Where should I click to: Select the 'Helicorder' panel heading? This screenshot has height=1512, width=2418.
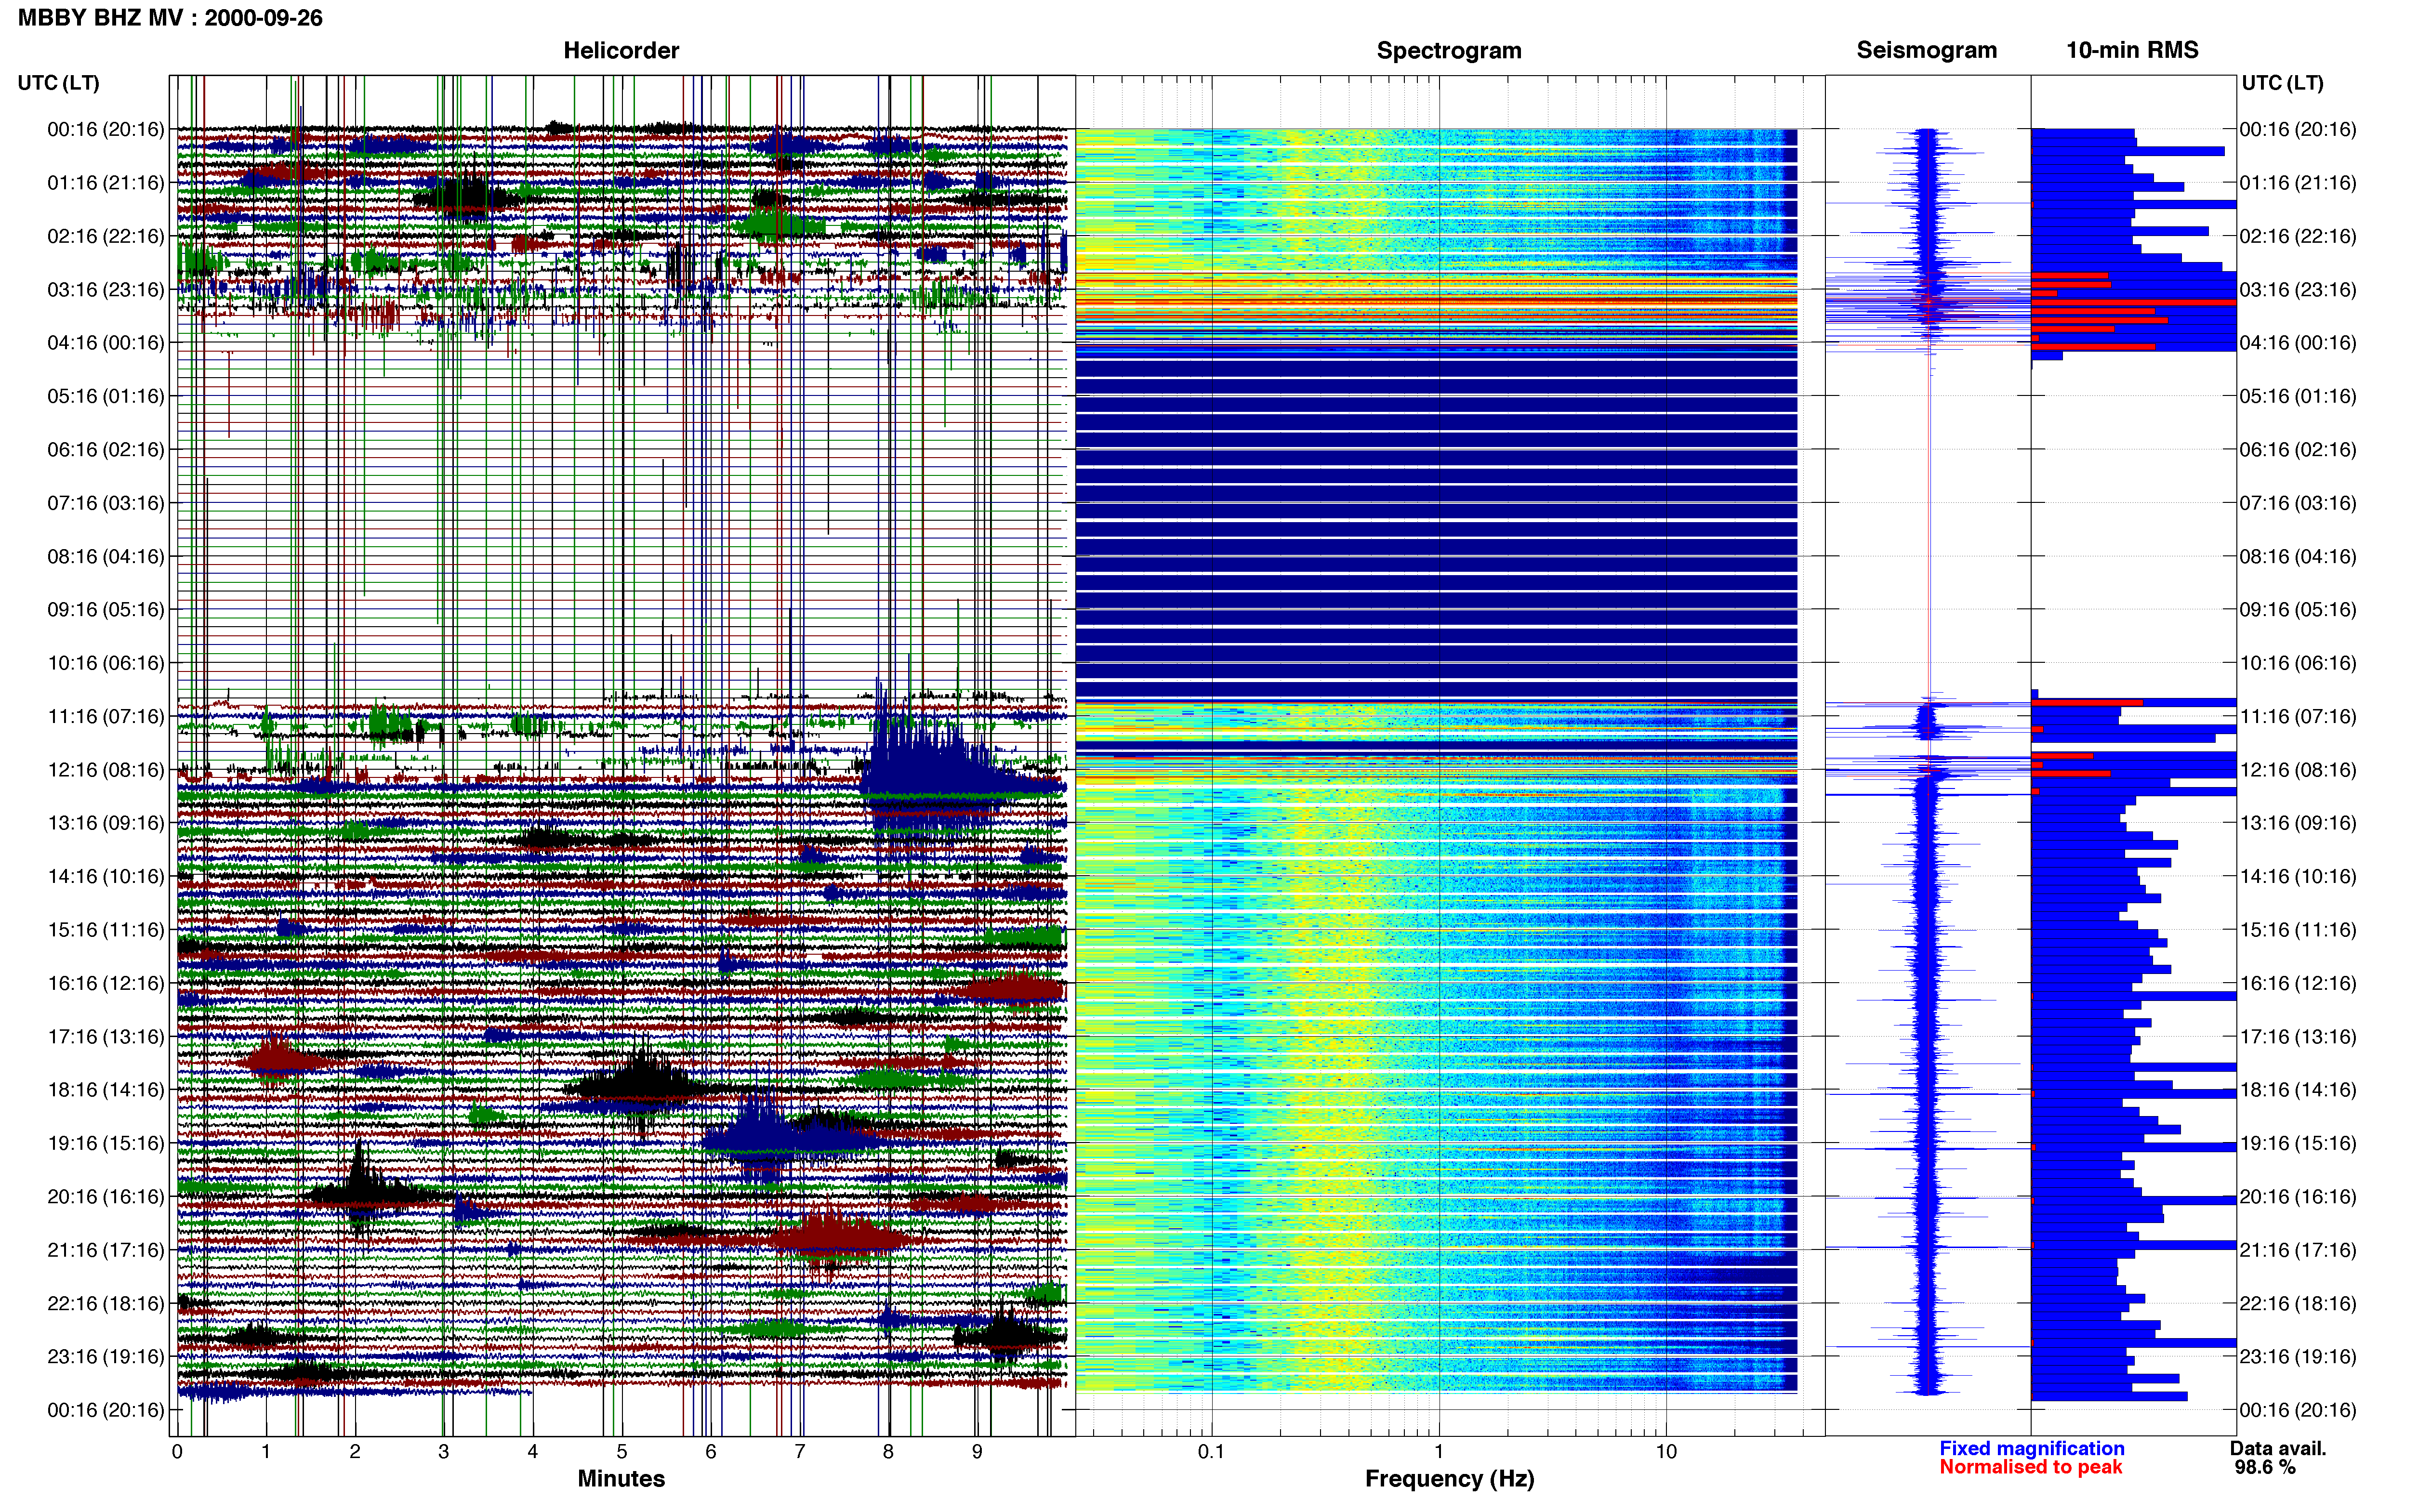[621, 50]
